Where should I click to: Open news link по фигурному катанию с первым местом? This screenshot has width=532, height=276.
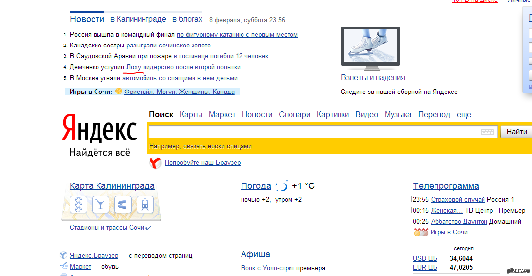pos(237,35)
